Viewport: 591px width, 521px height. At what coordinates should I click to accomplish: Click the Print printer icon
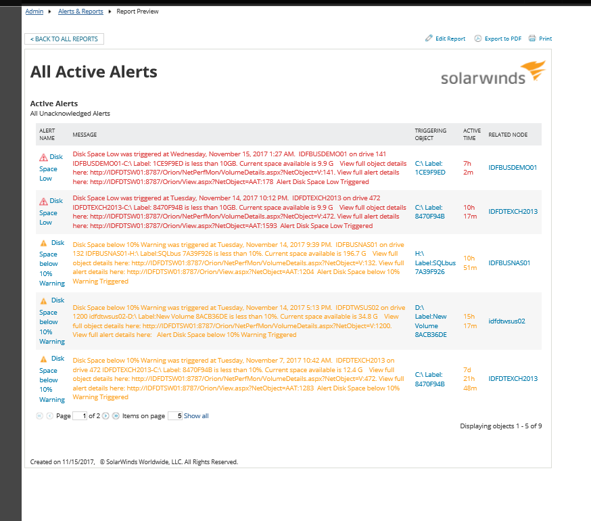tap(531, 38)
